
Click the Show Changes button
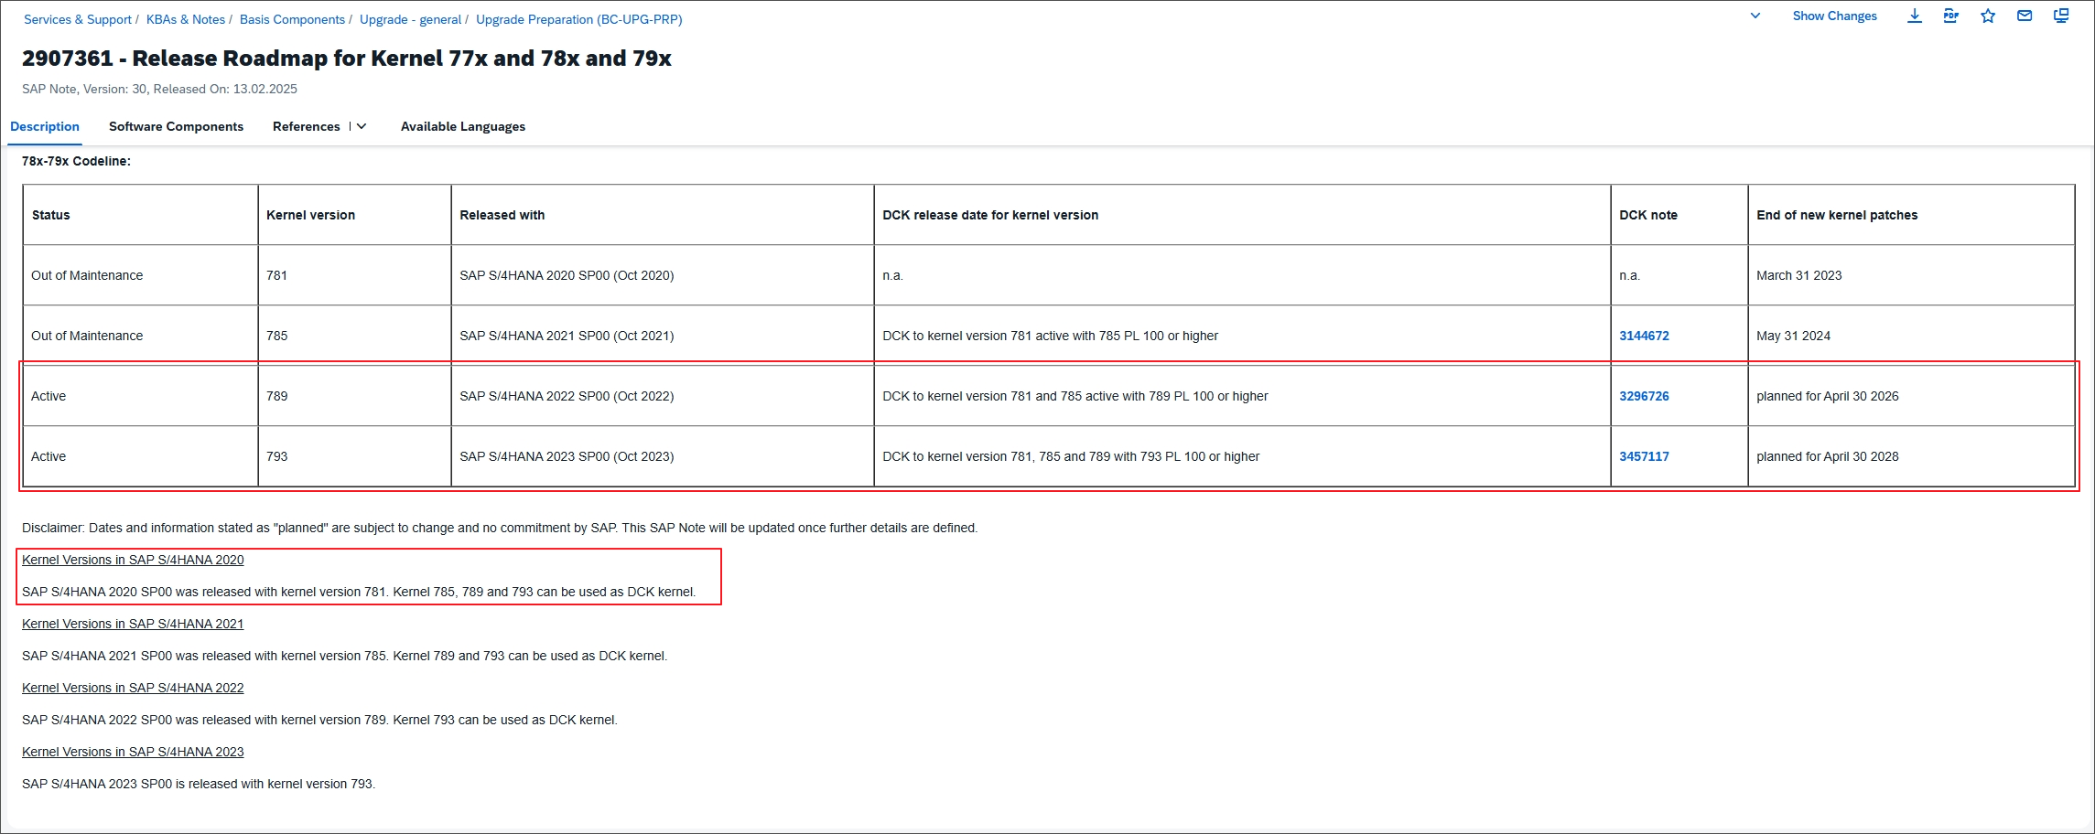coord(1834,16)
